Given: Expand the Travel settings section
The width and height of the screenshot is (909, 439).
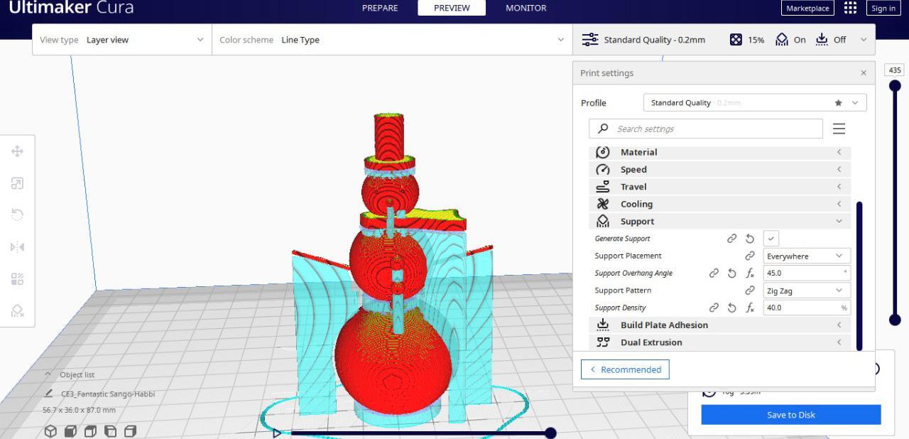Looking at the screenshot, I should click(719, 187).
